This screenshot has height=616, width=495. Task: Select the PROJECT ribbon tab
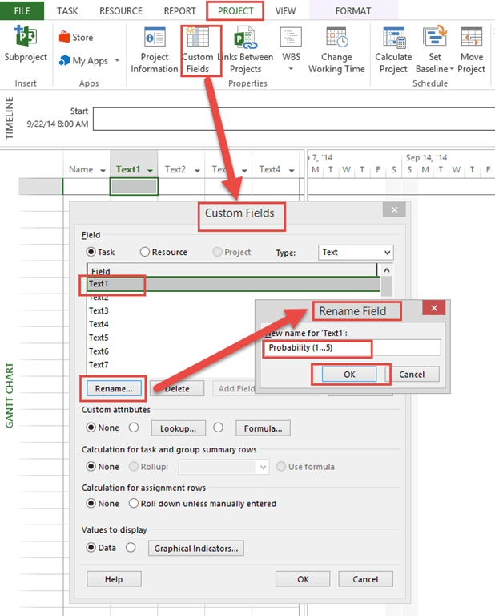pyautogui.click(x=235, y=11)
